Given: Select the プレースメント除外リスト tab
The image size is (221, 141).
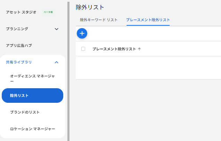Looking at the screenshot, I should (x=148, y=20).
